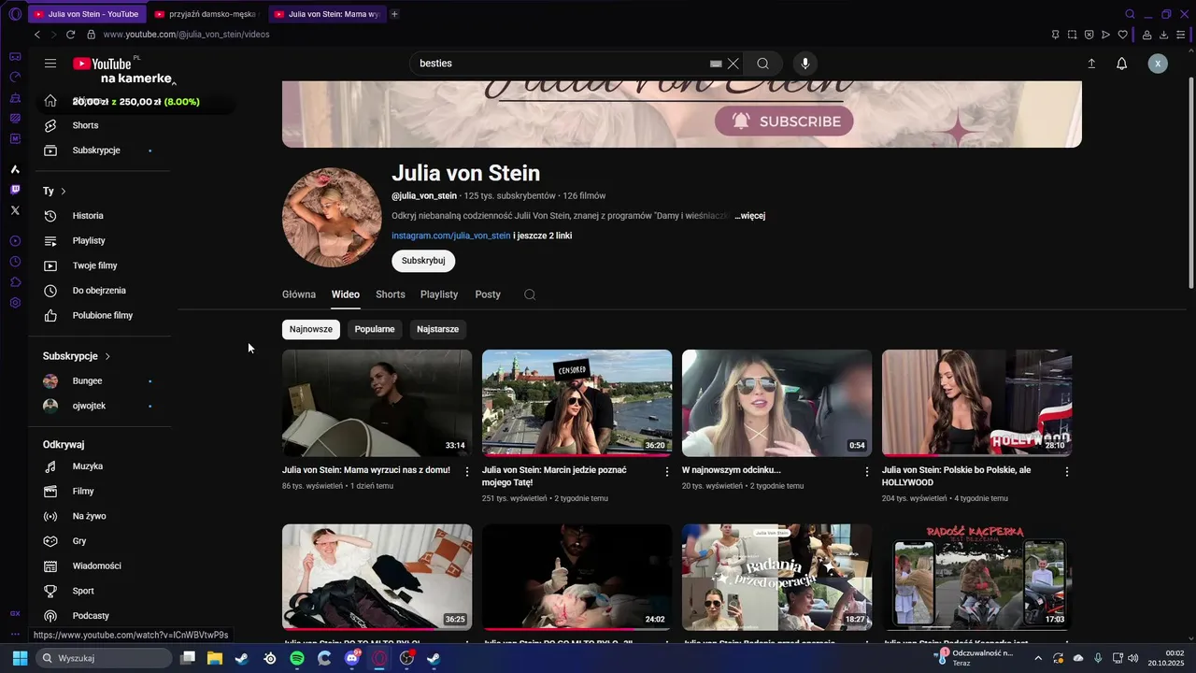
Task: Open Opera sidebar history clock
Action: coord(15,262)
